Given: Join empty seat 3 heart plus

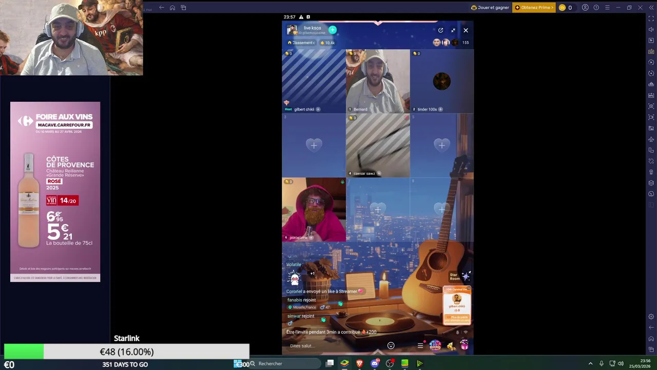Looking at the screenshot, I should pos(314,145).
